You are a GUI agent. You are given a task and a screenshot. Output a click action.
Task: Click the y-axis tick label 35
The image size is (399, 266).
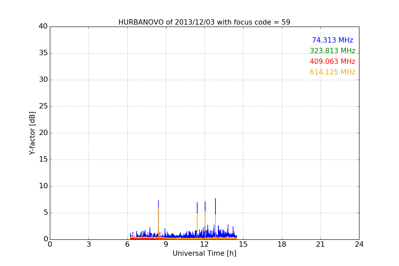pos(43,53)
